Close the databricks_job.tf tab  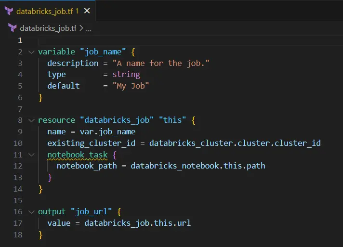click(87, 11)
